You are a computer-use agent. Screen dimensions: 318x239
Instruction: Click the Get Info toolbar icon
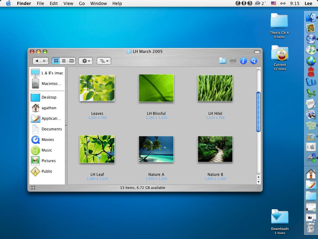click(243, 61)
